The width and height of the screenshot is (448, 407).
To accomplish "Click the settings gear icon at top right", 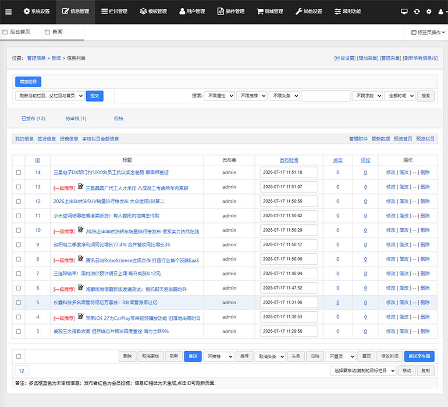I will click(x=429, y=12).
